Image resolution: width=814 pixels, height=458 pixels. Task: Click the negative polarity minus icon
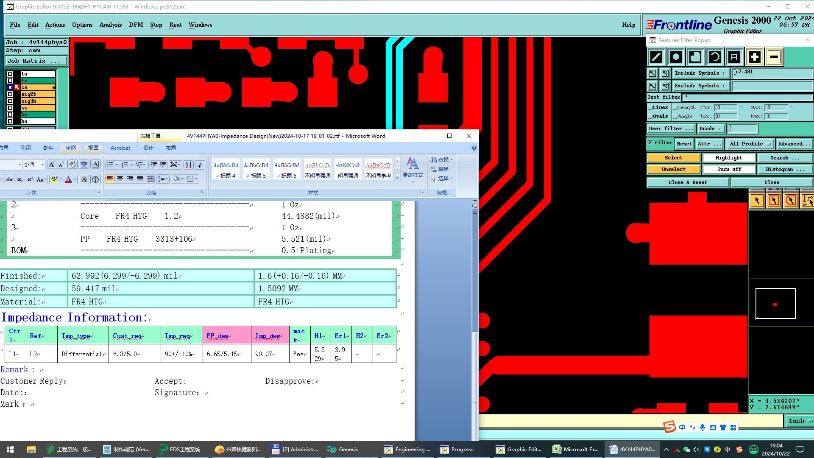click(x=774, y=57)
